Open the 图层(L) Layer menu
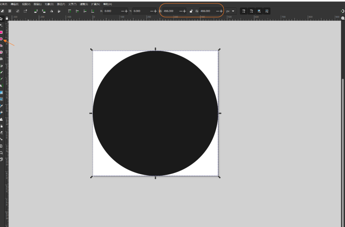 coord(38,4)
